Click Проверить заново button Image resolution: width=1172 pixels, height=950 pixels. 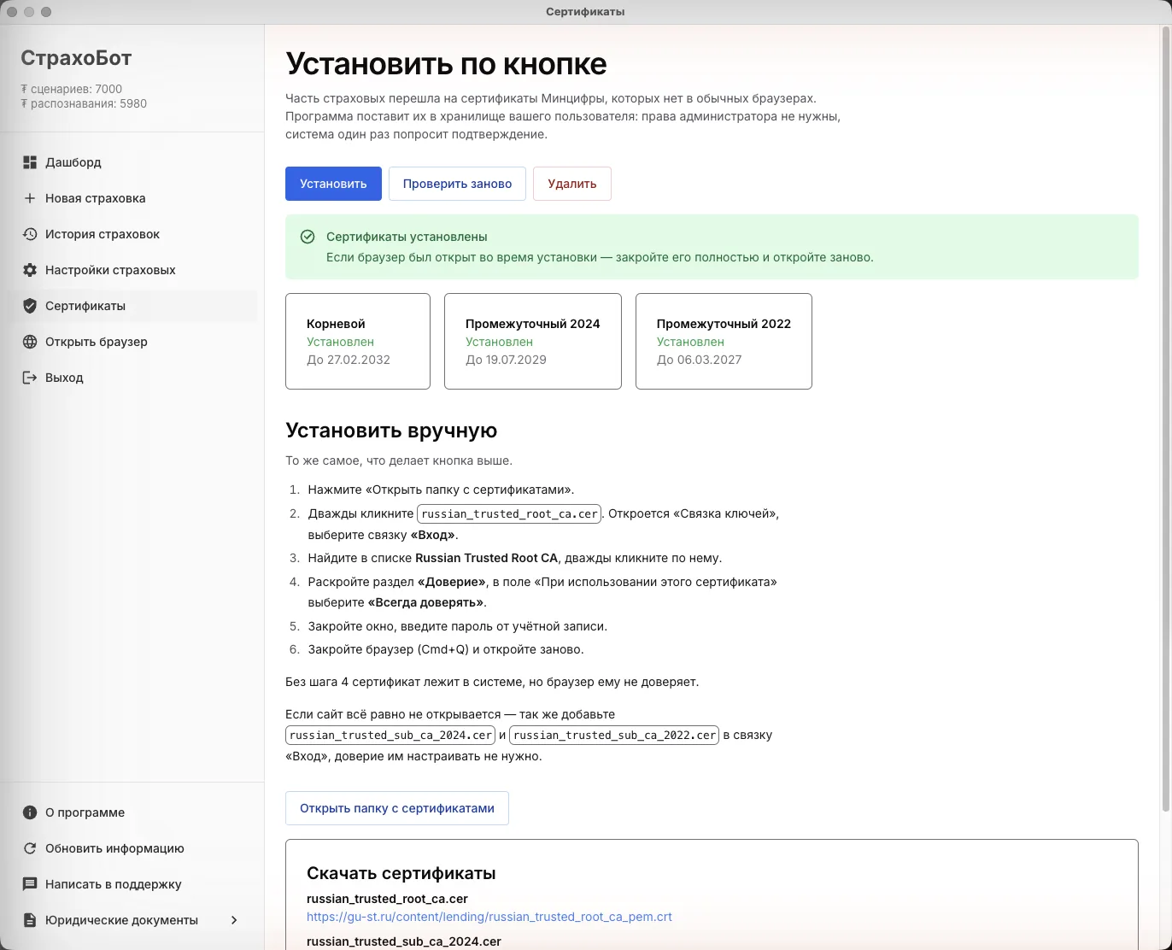pyautogui.click(x=457, y=184)
